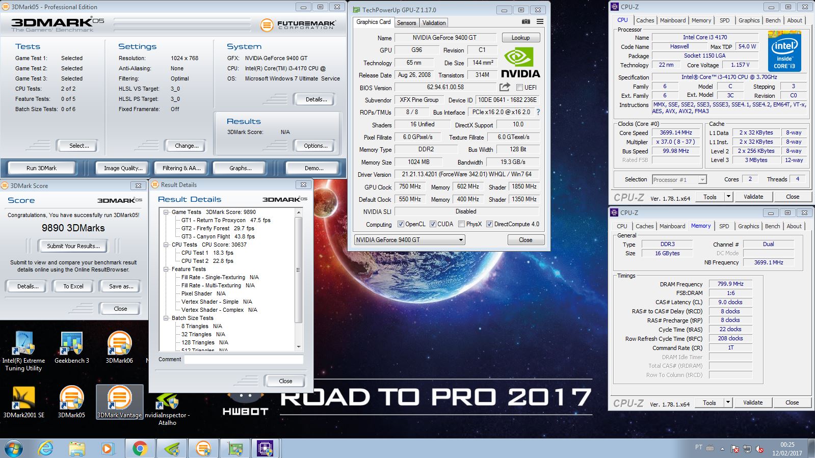Viewport: 815px width, 458px height.
Task: Open Tools dropdown arrow in lower CPU-Z window
Action: (728, 402)
